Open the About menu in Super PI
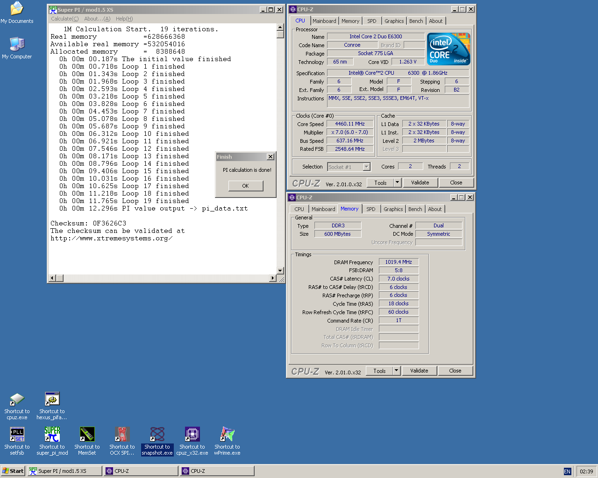 tap(97, 19)
